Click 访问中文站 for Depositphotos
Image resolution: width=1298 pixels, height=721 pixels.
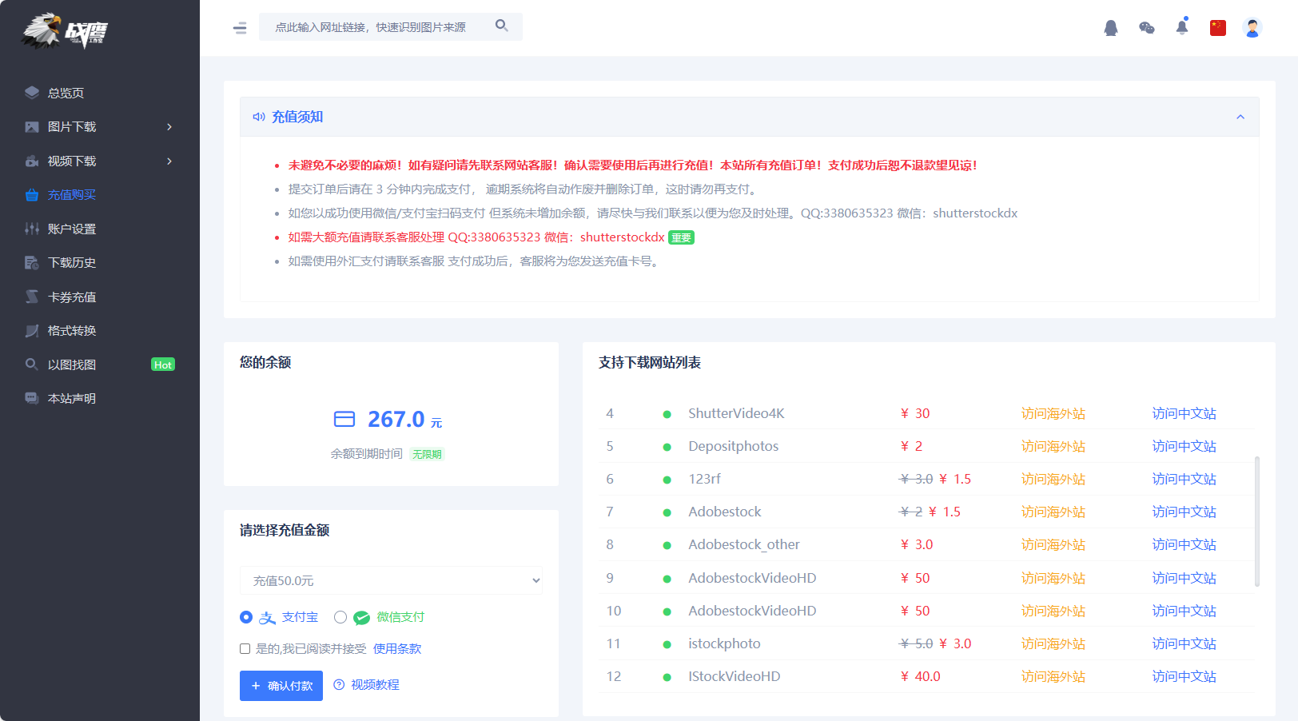tap(1184, 446)
